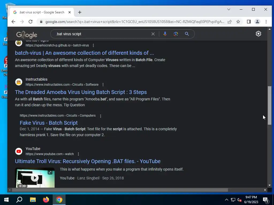274x205 pixels.
Task: Open more options for the Instructables Circuits › Software result
Action: click(103, 85)
